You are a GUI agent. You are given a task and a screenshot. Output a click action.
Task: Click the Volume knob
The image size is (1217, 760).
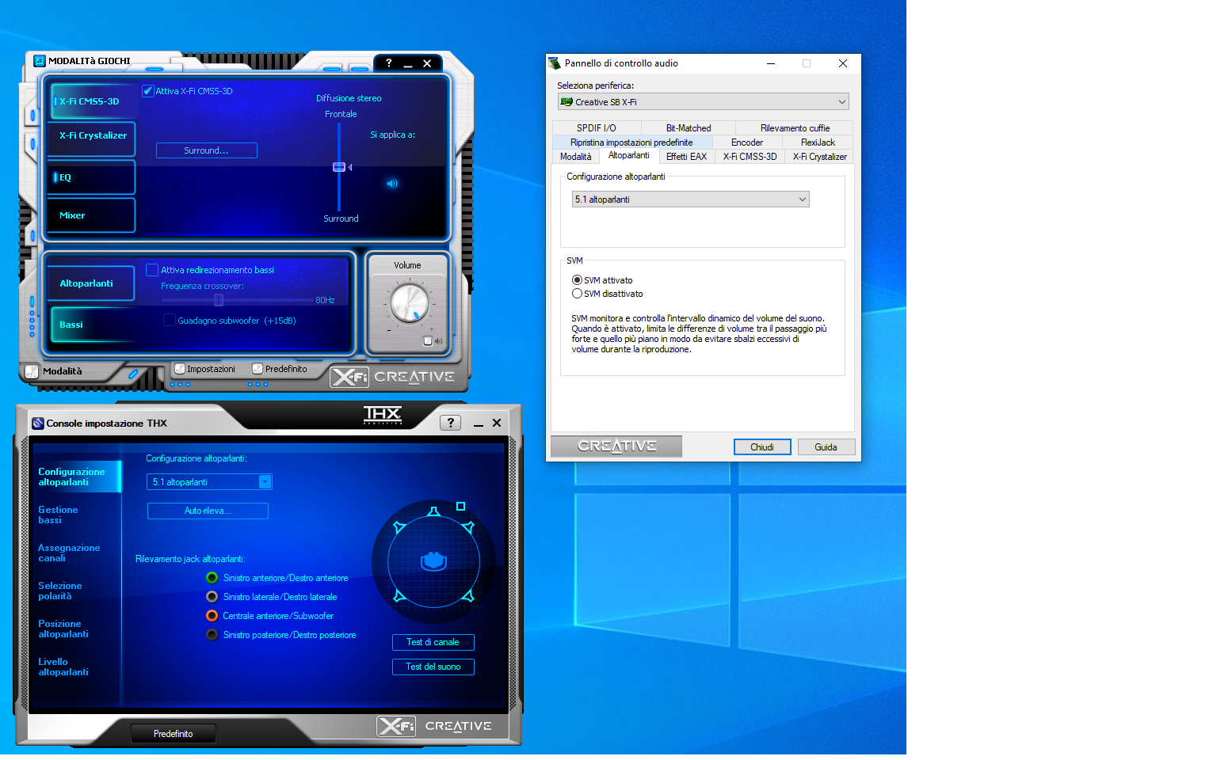coord(410,302)
